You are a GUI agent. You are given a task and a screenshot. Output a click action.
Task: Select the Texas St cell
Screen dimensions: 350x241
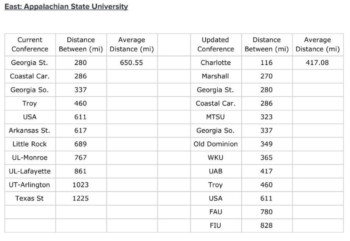tap(30, 198)
